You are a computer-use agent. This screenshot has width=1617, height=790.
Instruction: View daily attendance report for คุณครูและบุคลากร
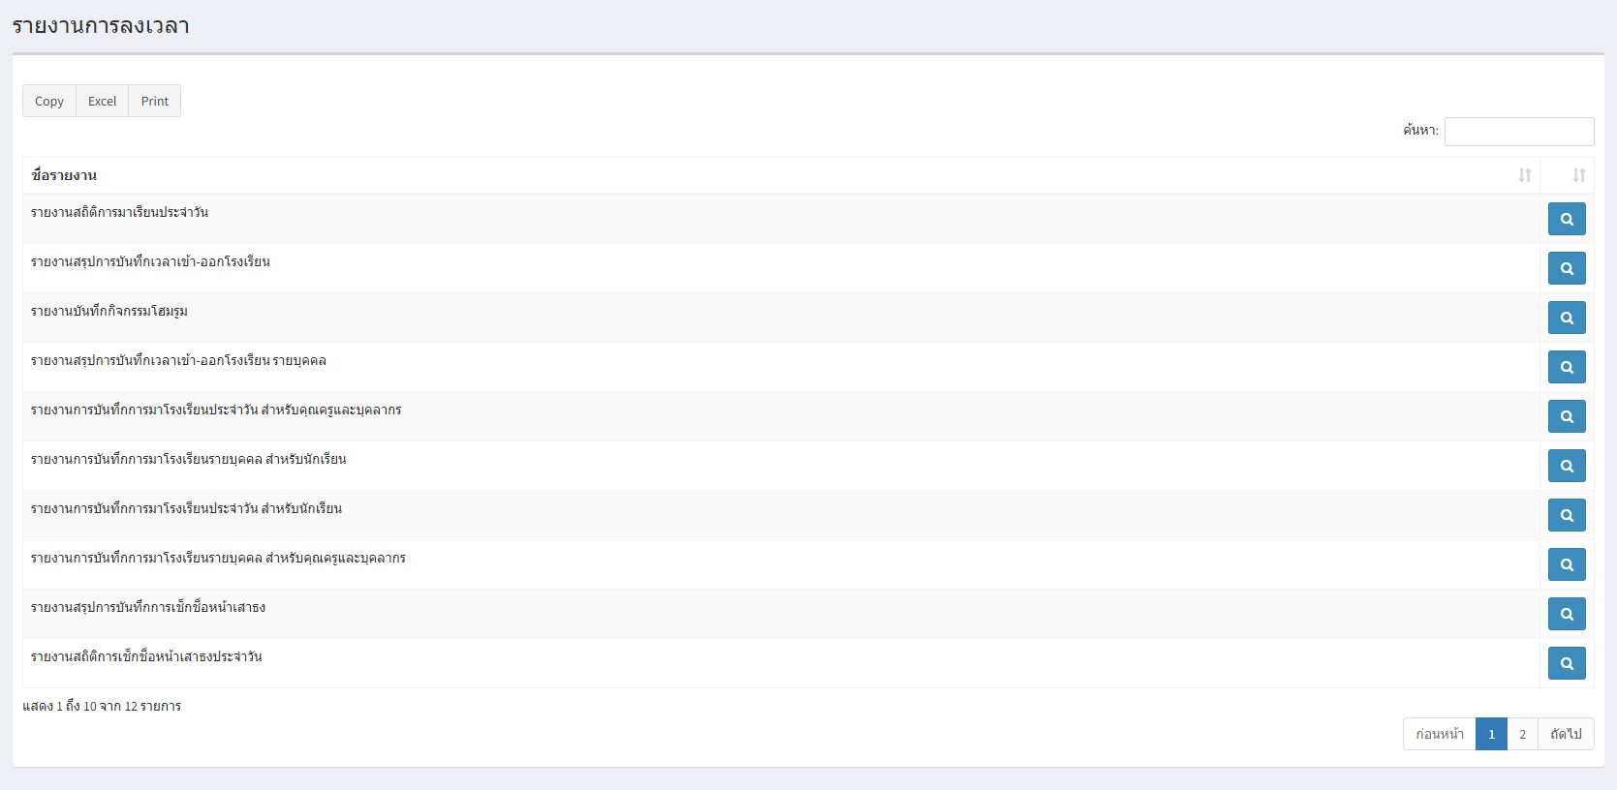pyautogui.click(x=1567, y=416)
